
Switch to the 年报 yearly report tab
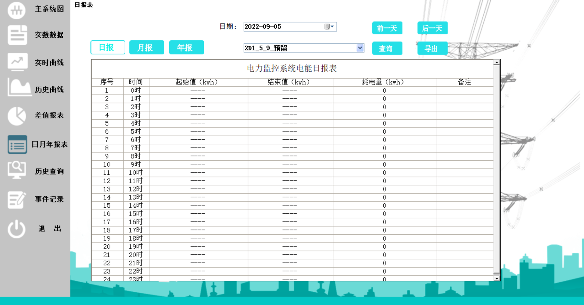pyautogui.click(x=186, y=47)
